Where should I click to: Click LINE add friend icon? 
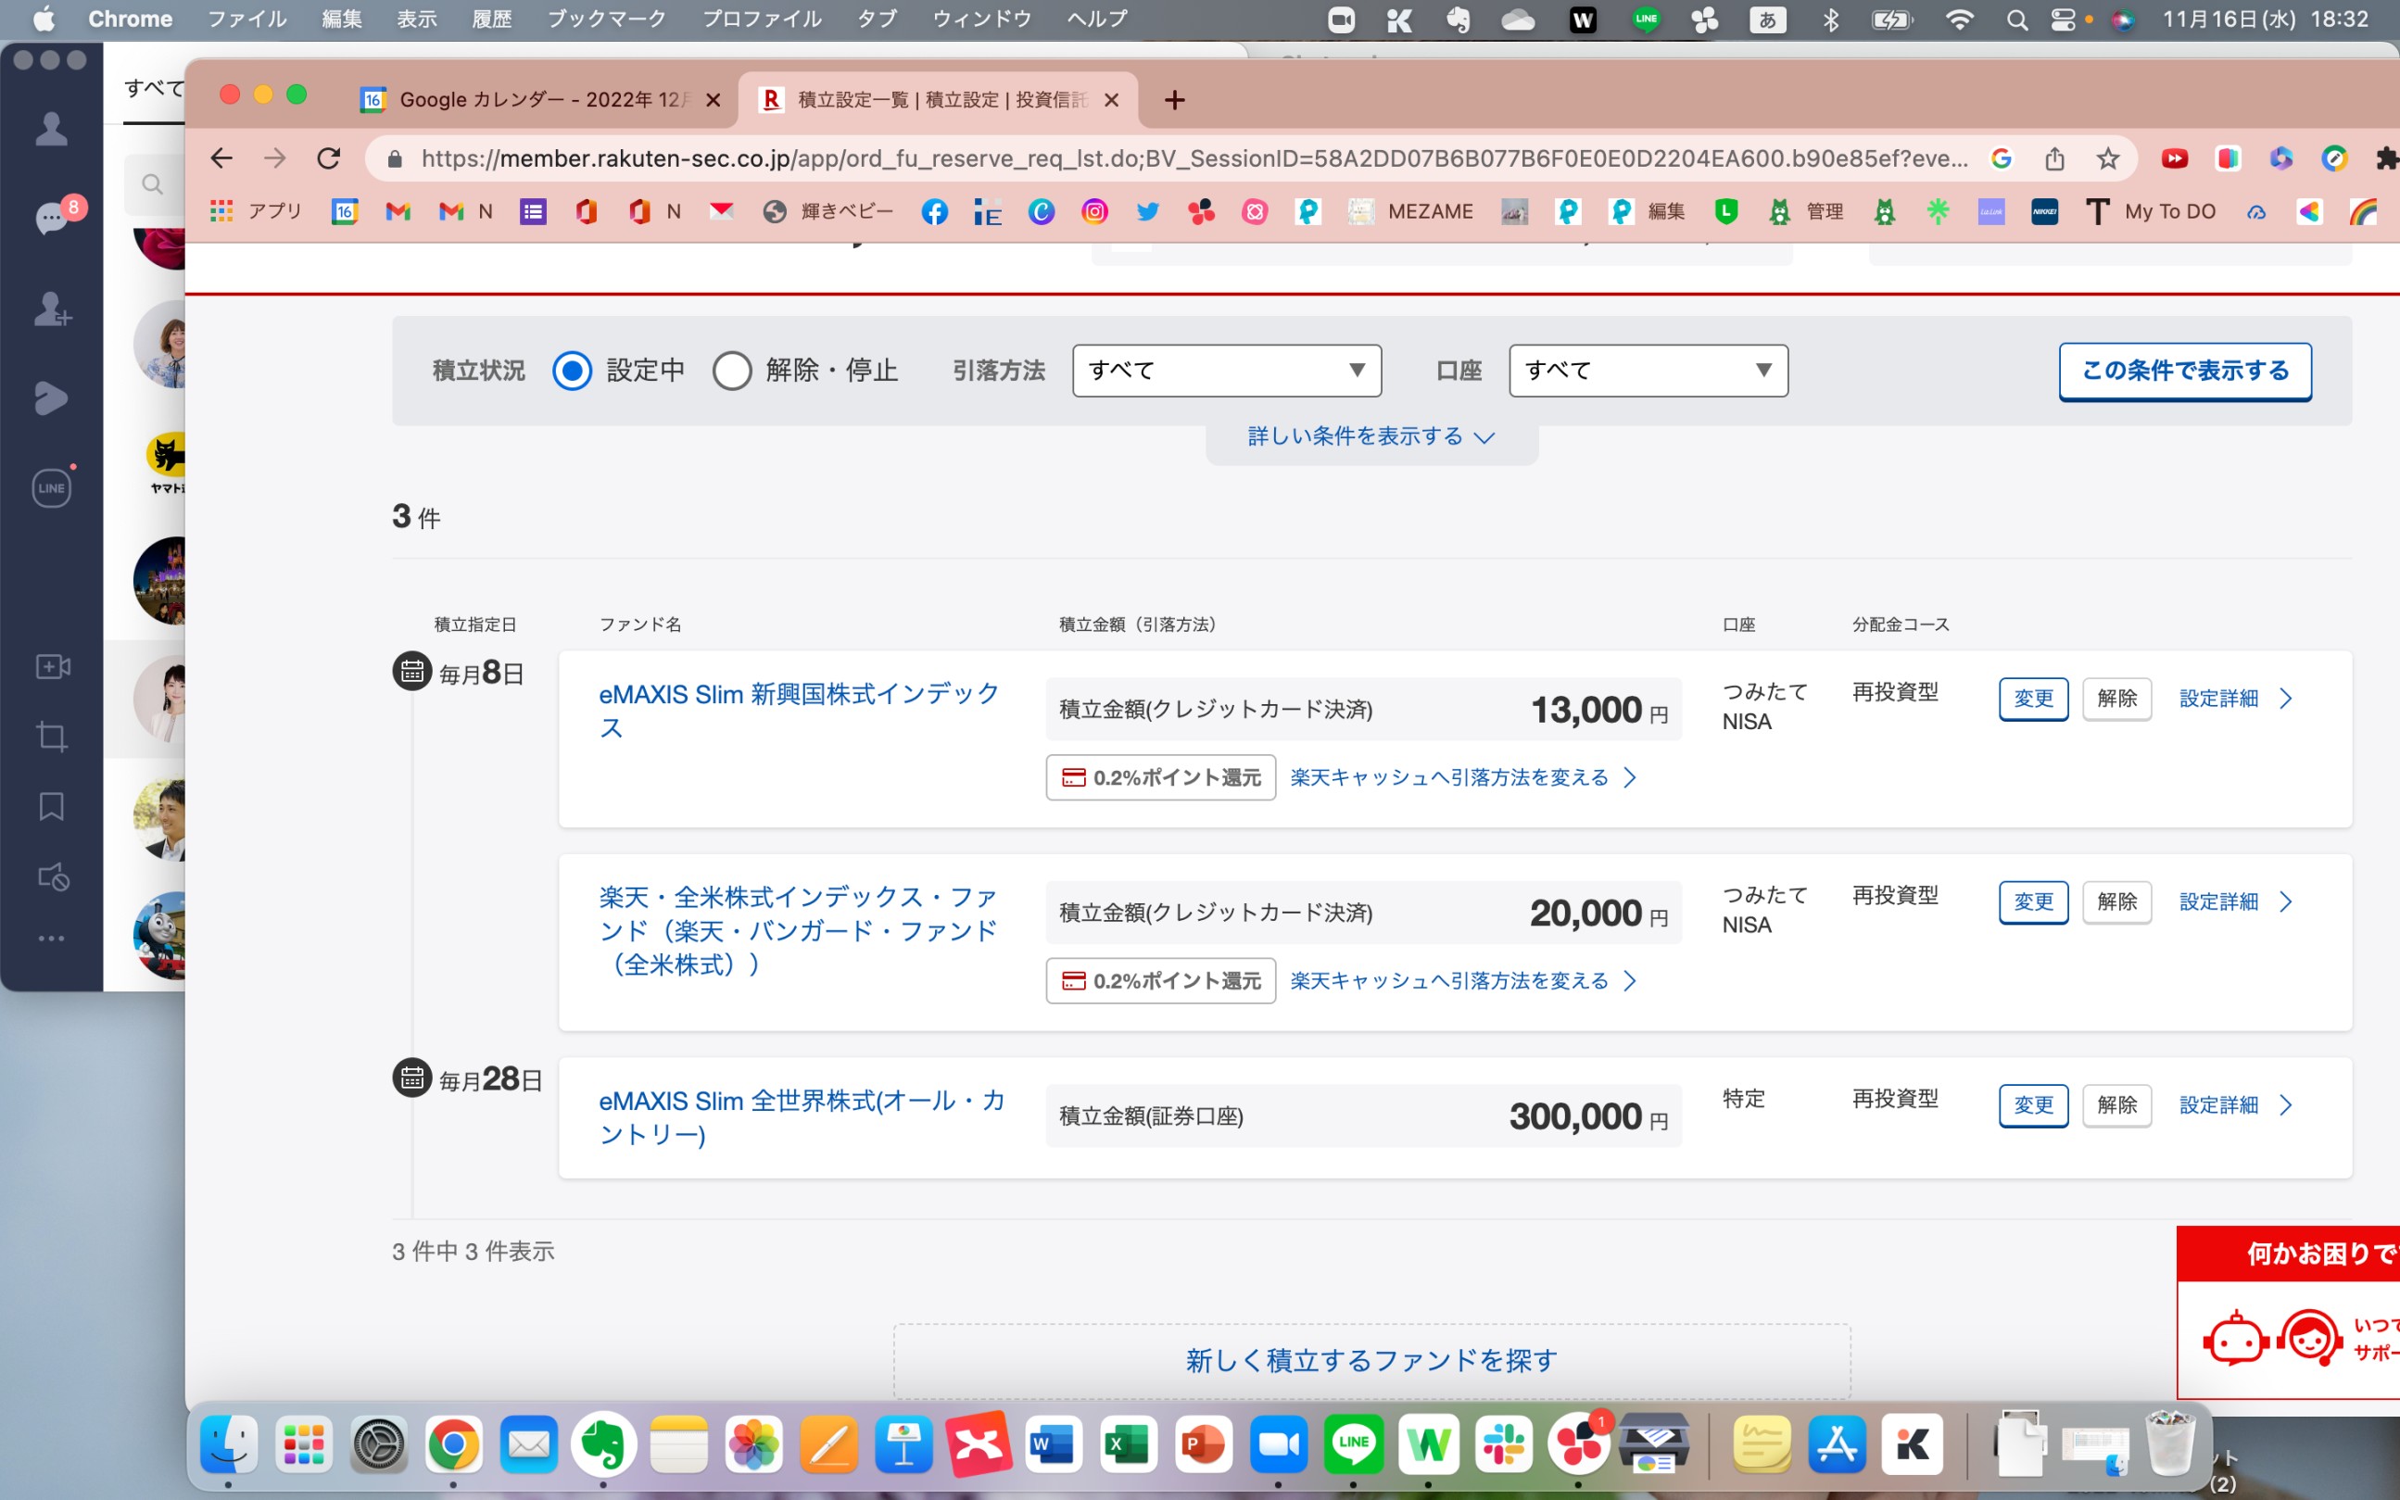(x=52, y=309)
